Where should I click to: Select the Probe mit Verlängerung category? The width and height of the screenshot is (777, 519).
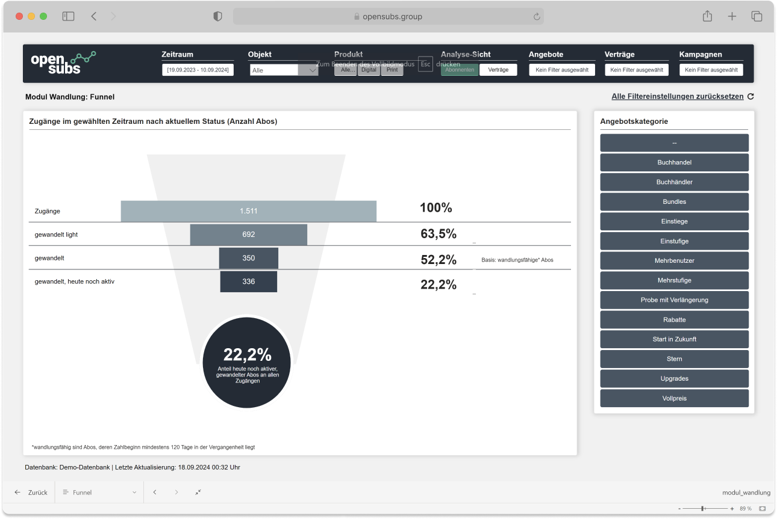click(674, 299)
